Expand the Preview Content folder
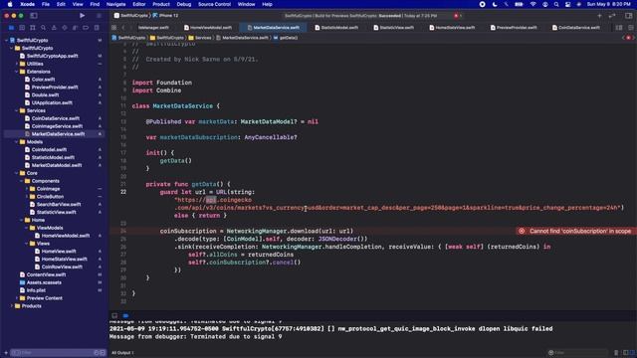This screenshot has height=358, width=637. (17, 298)
